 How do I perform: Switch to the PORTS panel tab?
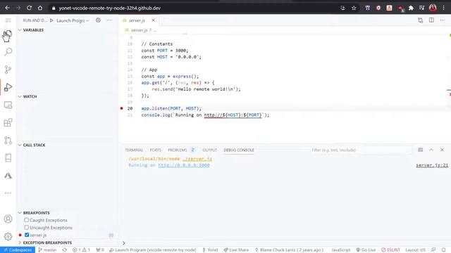coord(155,150)
